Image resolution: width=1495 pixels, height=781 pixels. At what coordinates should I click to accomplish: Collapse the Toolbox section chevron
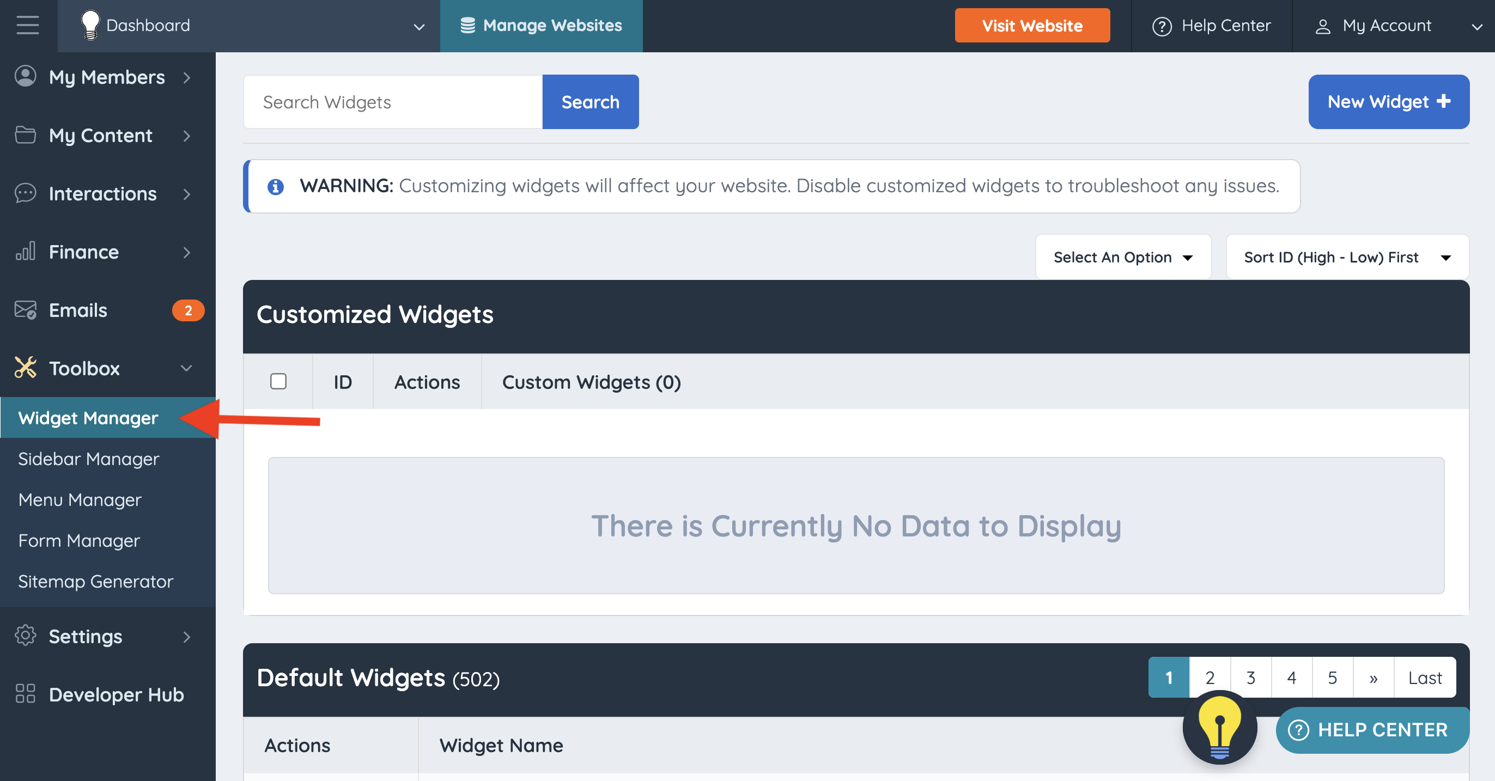point(186,368)
